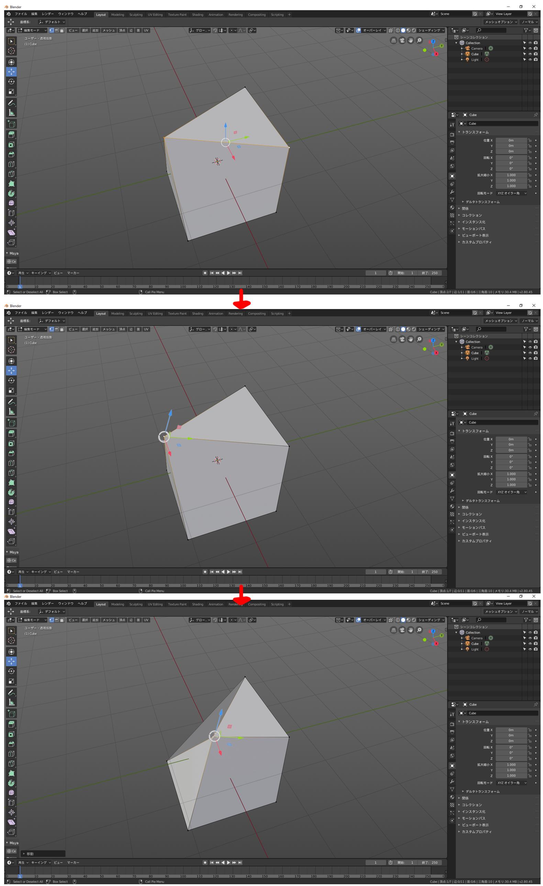Image resolution: width=543 pixels, height=886 pixels.
Task: Switch perspective/orthographic grid gizmo in top viewport
Action: (394, 40)
